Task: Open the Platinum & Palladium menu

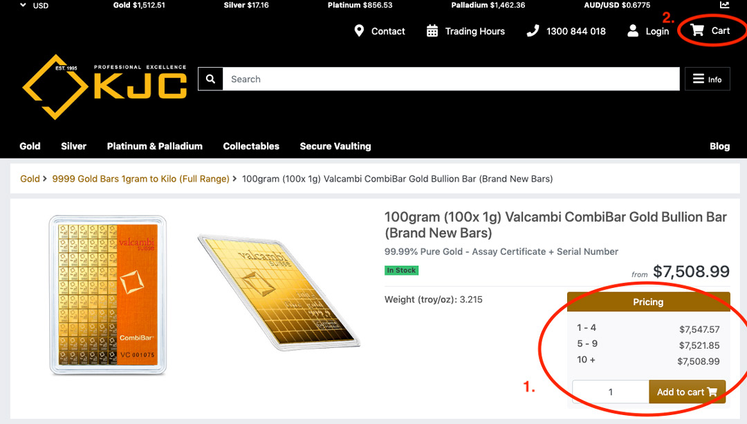Action: point(154,146)
